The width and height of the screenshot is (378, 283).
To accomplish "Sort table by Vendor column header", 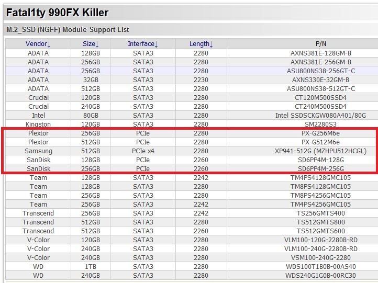I will coord(38,44).
